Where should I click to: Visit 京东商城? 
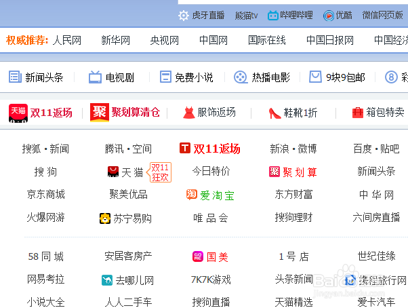(46, 195)
